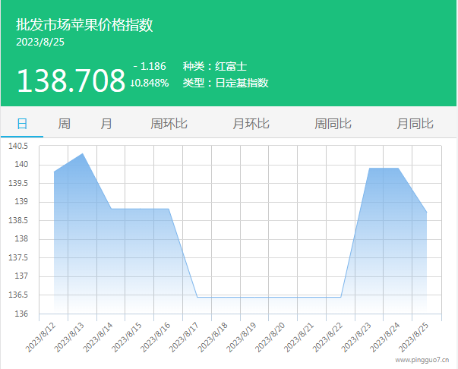Viewport: 458px width, 369px height.
Task: Click the change value -1.186
Action: (150, 66)
